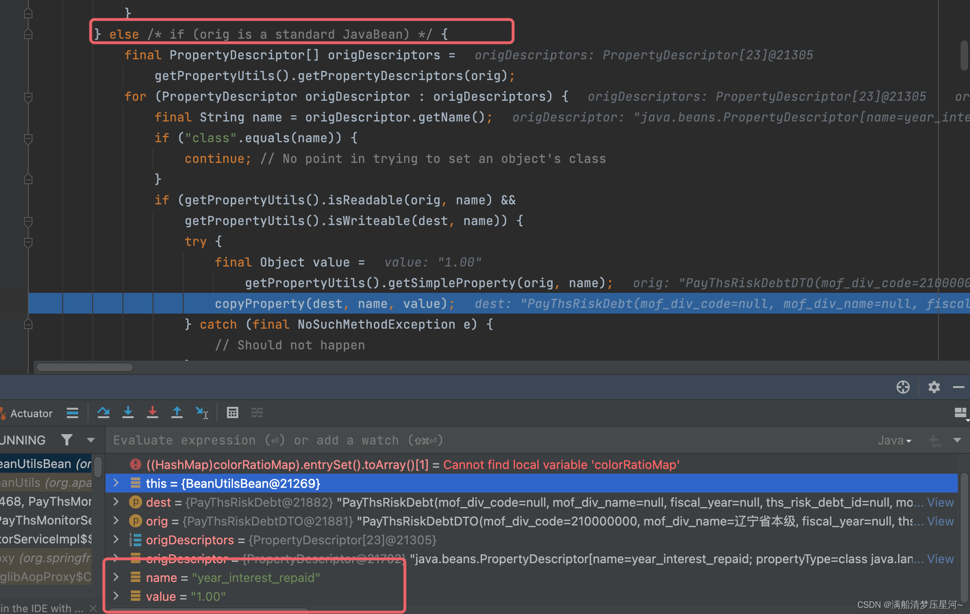Image resolution: width=970 pixels, height=614 pixels.
Task: Click the Step Into icon
Action: 128,413
